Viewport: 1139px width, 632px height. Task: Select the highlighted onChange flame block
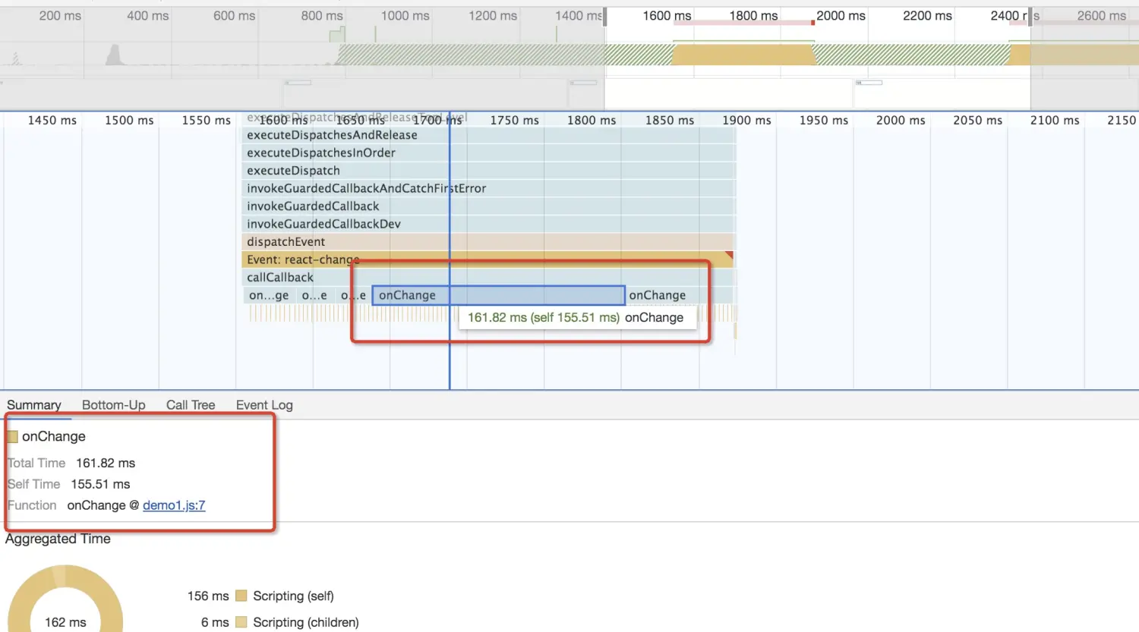click(498, 295)
